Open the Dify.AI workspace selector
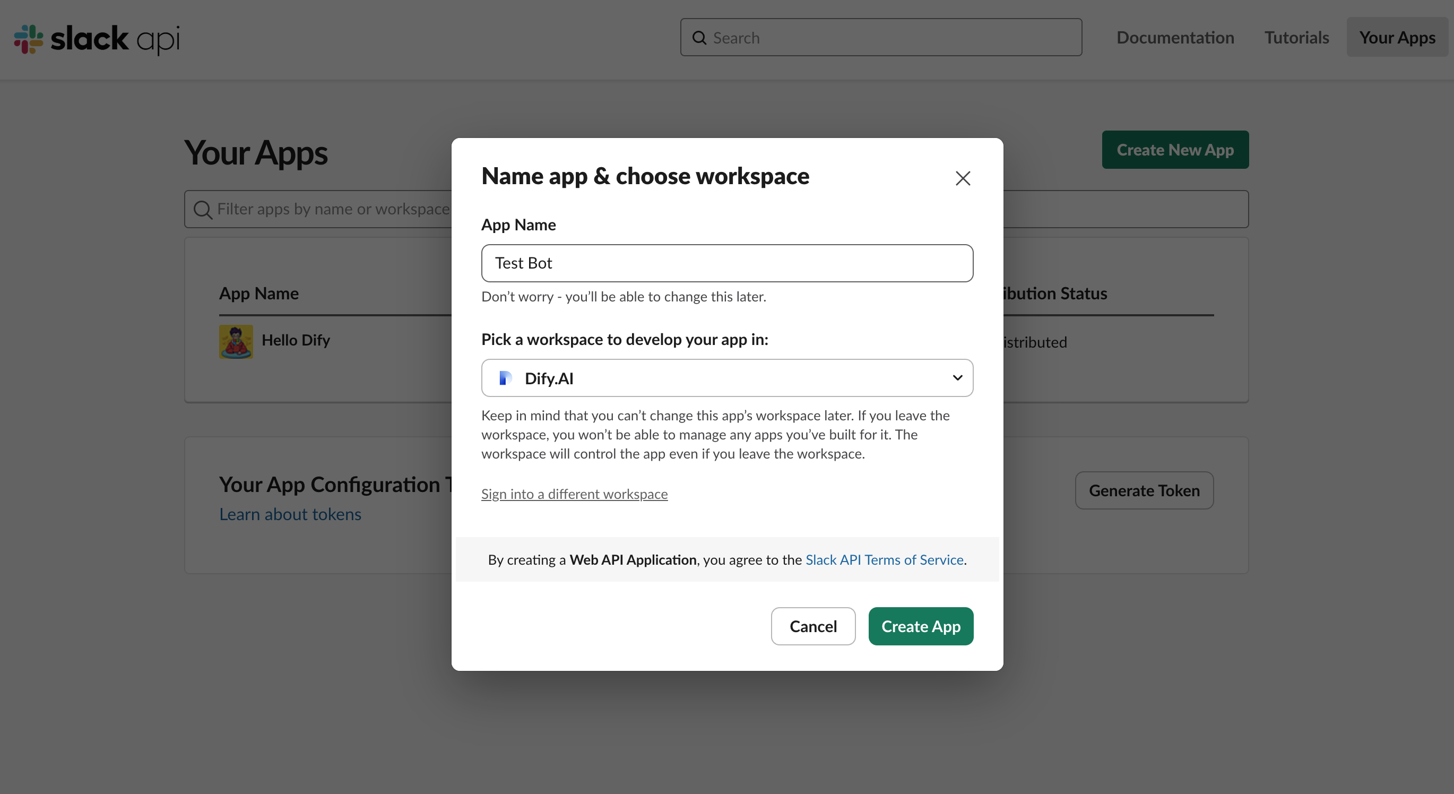The height and width of the screenshot is (794, 1454). [x=726, y=378]
